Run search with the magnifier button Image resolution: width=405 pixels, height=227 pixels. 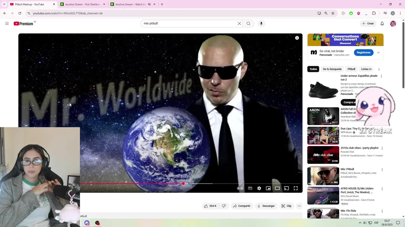(x=248, y=23)
